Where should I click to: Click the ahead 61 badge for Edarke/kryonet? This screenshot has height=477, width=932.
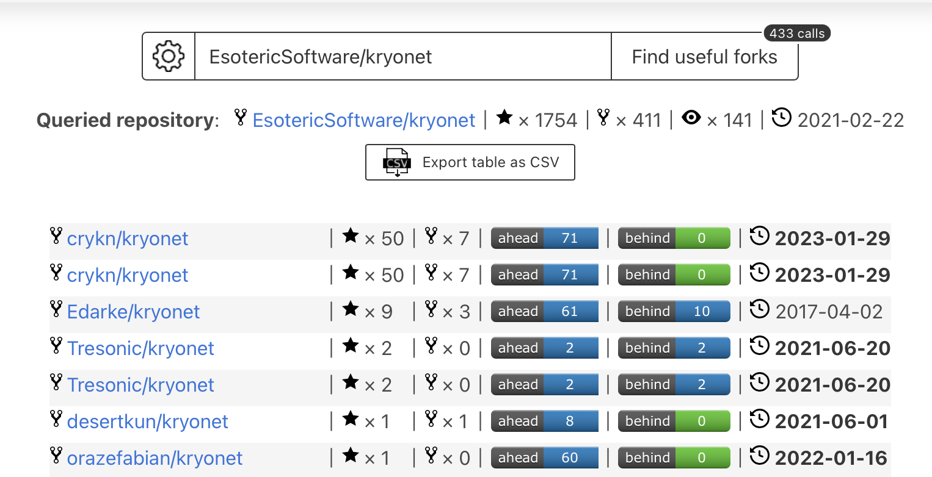tap(544, 311)
